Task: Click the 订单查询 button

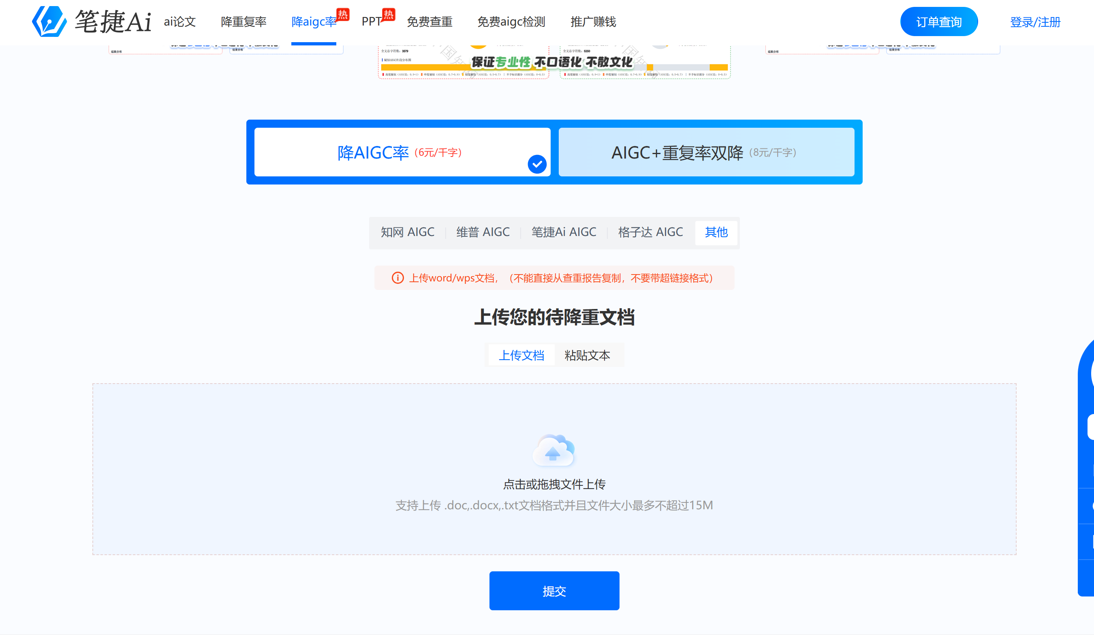Action: tap(938, 22)
